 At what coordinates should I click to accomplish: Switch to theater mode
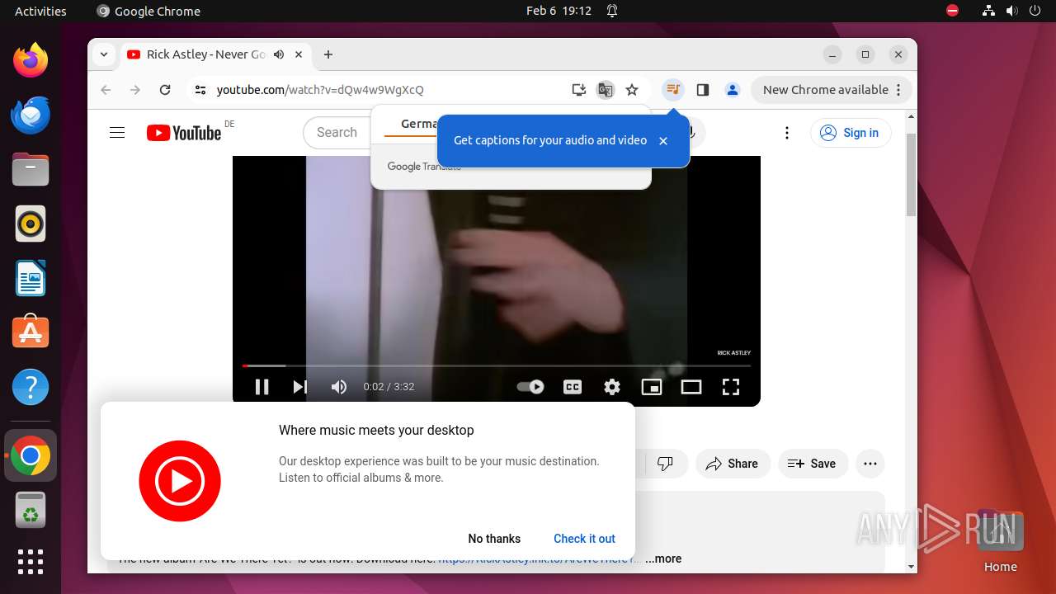click(x=691, y=387)
